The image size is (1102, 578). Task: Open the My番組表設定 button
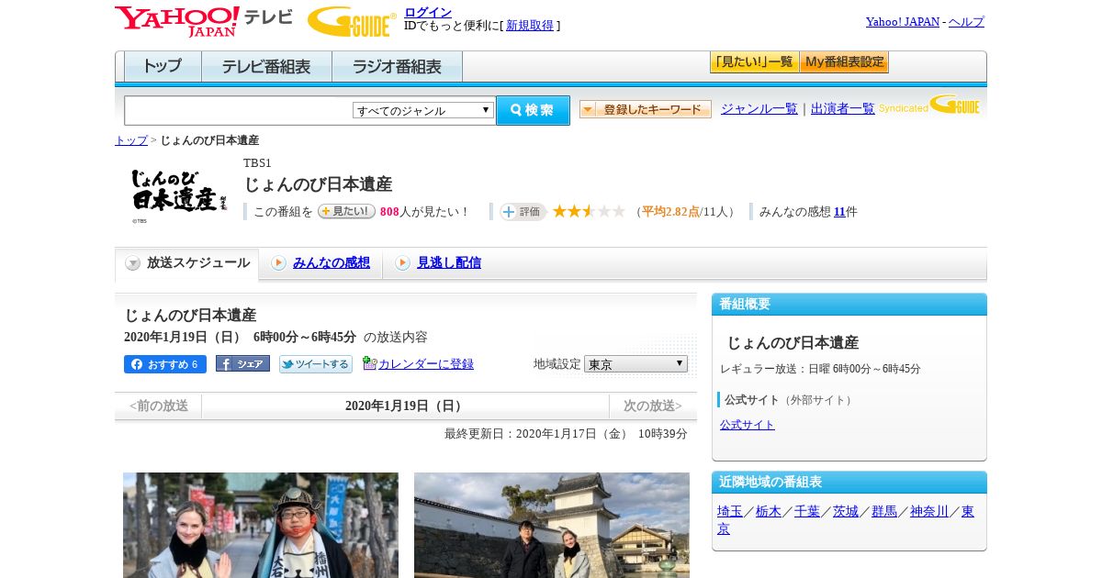[x=844, y=62]
